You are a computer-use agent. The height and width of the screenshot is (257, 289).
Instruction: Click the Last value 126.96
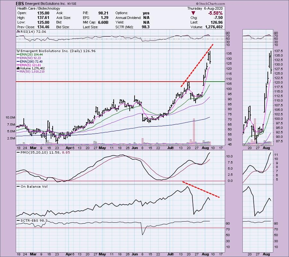pyautogui.click(x=217, y=22)
